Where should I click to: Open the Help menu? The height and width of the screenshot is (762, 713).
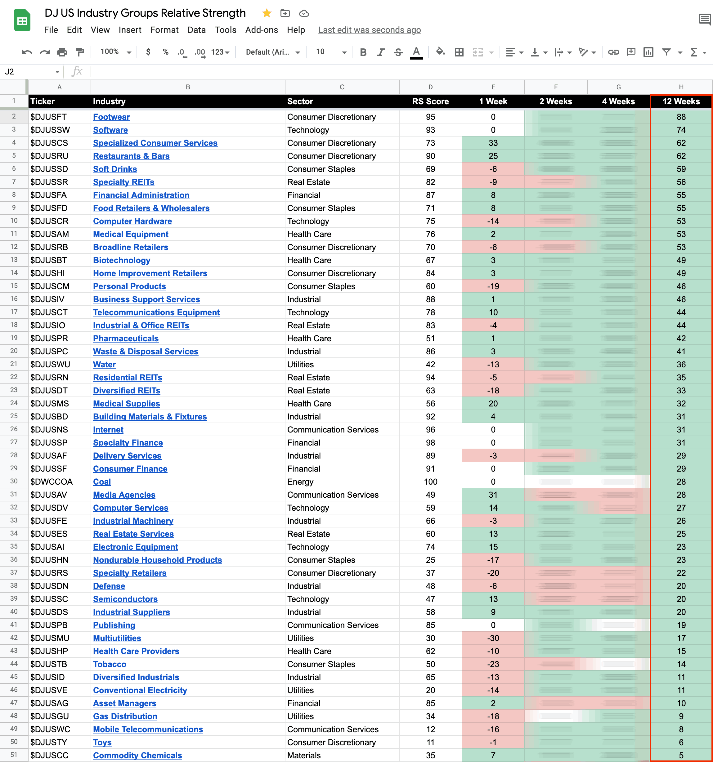coord(296,30)
